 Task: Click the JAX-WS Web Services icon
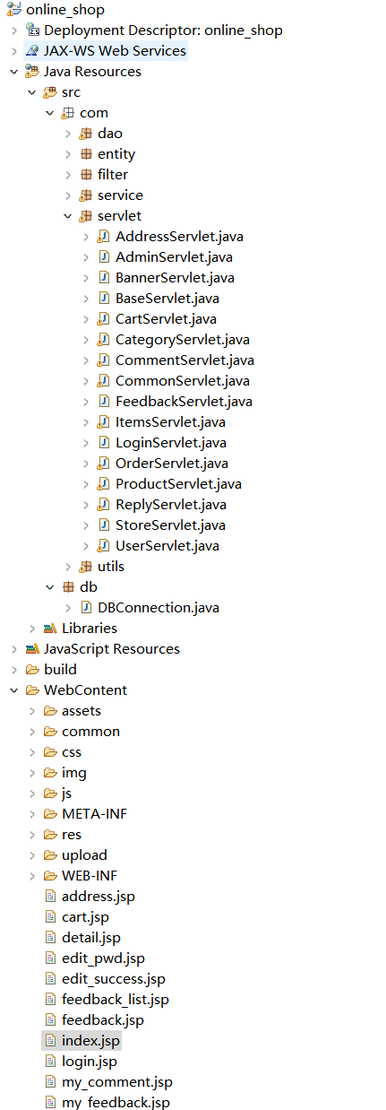33,51
